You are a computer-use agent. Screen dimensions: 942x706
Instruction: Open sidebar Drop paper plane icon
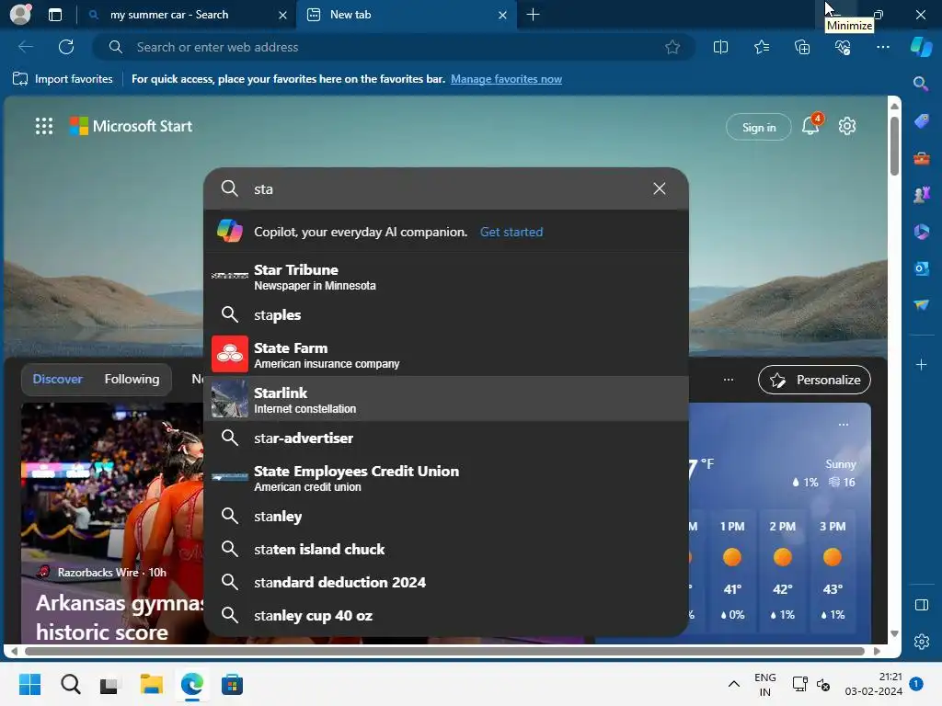921,305
